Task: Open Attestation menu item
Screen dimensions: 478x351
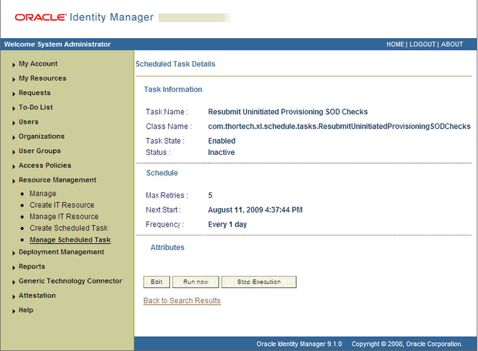Action: click(x=37, y=295)
